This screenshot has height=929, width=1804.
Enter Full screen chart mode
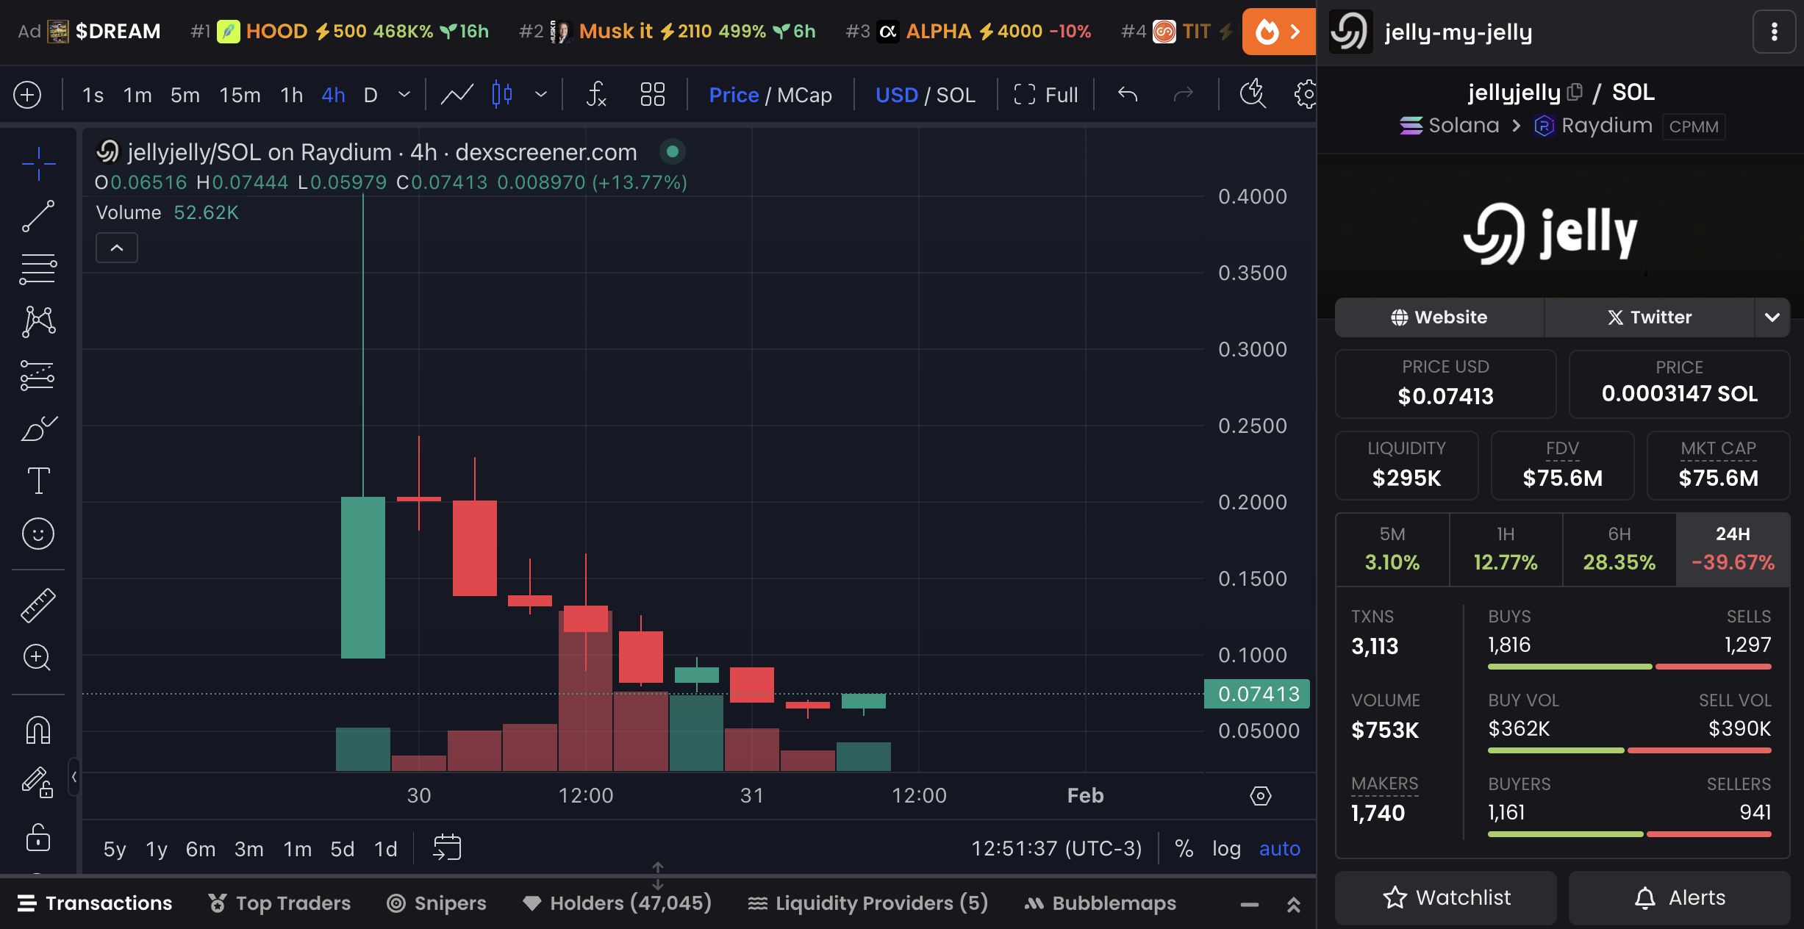click(1045, 95)
